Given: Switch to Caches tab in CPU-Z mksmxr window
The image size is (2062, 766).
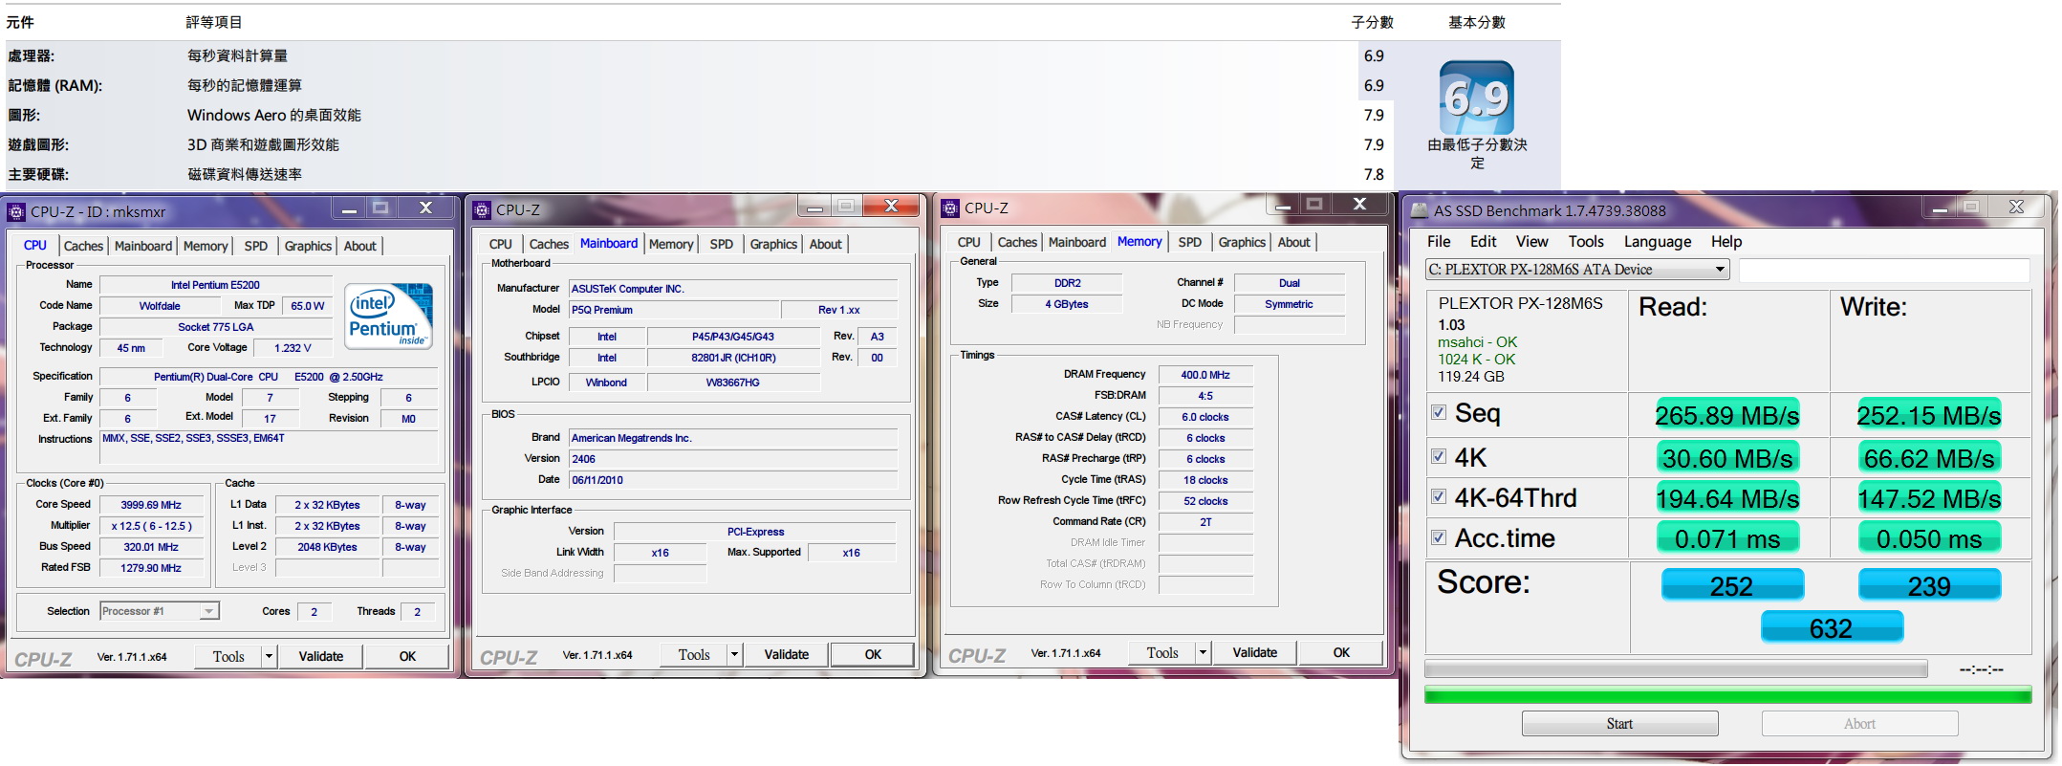Looking at the screenshot, I should tap(83, 246).
